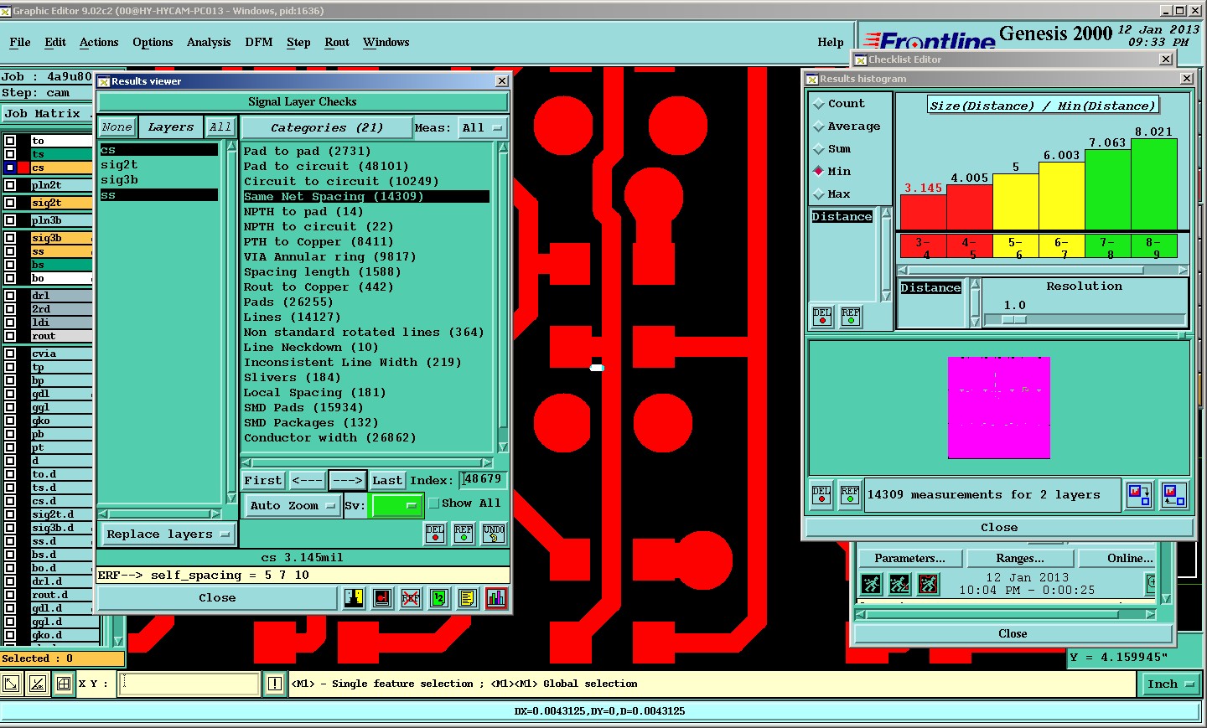
Task: Toggle checkbox for layer 'to'
Action: click(10, 141)
